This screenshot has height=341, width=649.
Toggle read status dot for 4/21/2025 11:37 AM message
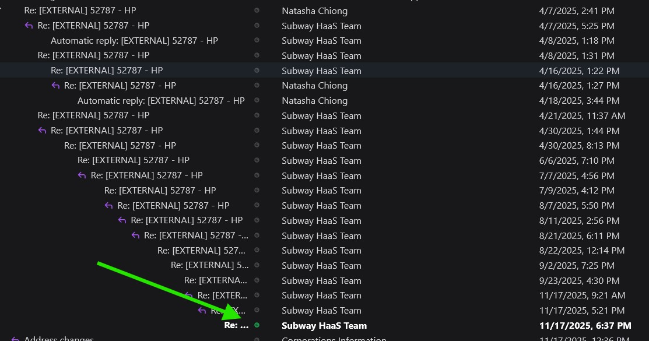257,115
